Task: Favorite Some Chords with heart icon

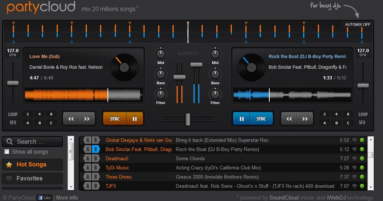Action: pyautogui.click(x=355, y=158)
